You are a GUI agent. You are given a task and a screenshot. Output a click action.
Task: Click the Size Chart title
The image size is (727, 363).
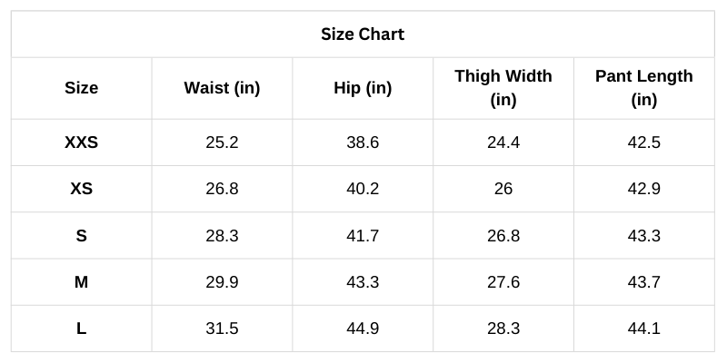[x=363, y=34]
